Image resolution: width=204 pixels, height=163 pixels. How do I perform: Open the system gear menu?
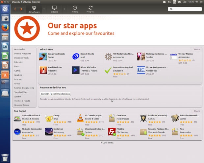pyautogui.click(x=201, y=2)
